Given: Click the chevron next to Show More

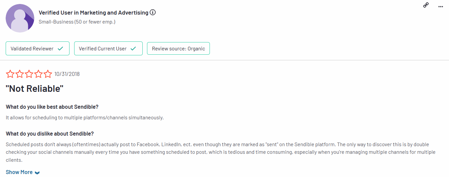Looking at the screenshot, I should (x=37, y=173).
